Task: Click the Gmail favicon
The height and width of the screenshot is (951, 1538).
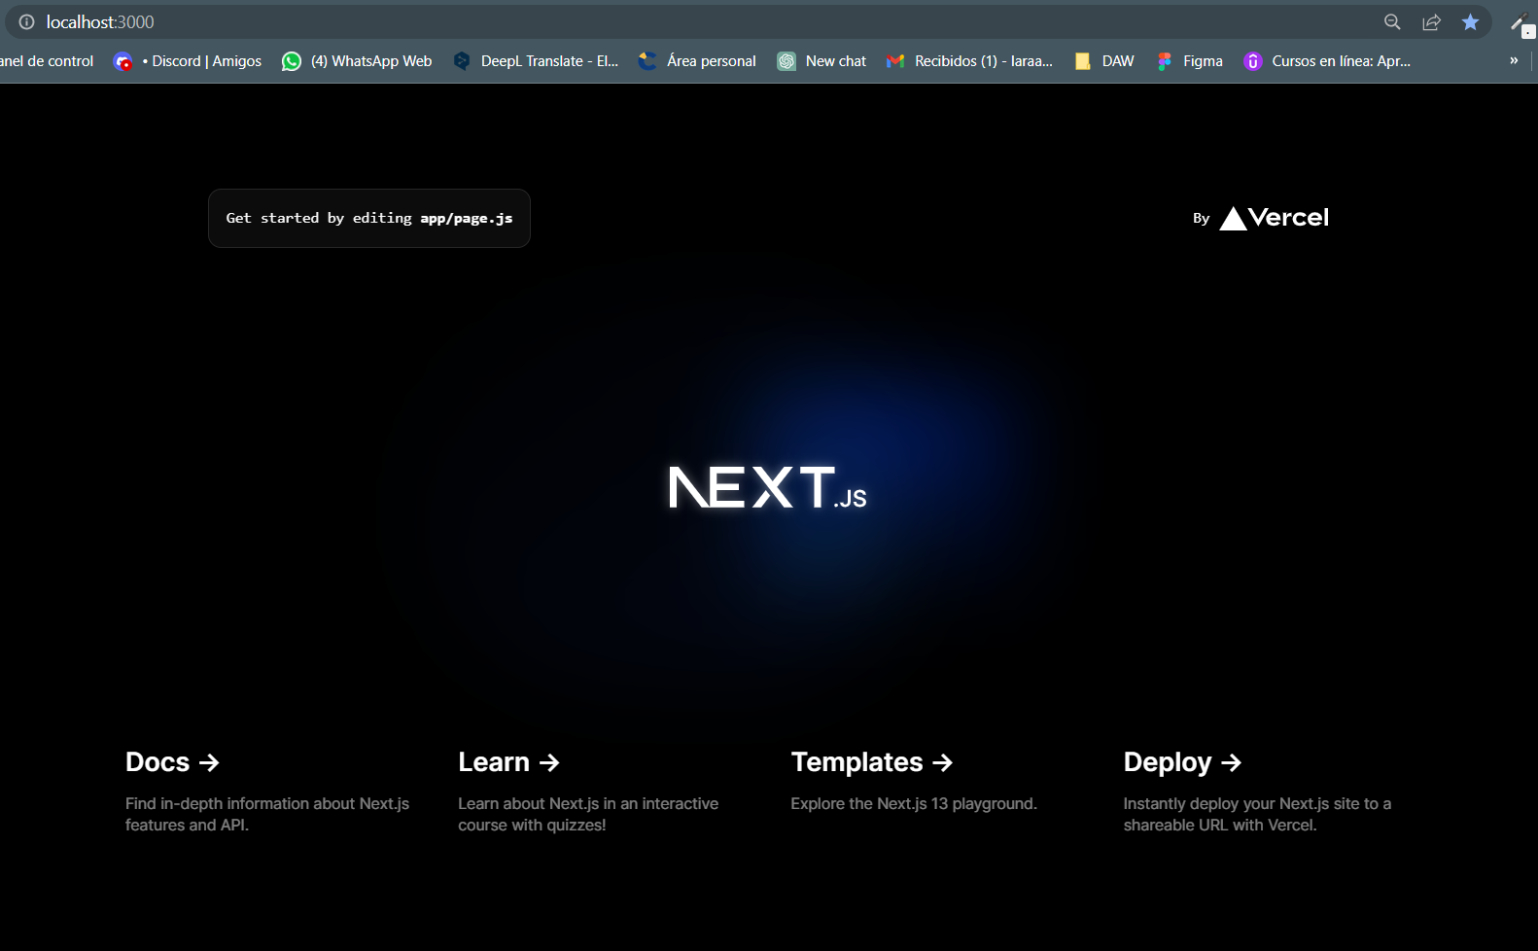Action: tap(895, 61)
